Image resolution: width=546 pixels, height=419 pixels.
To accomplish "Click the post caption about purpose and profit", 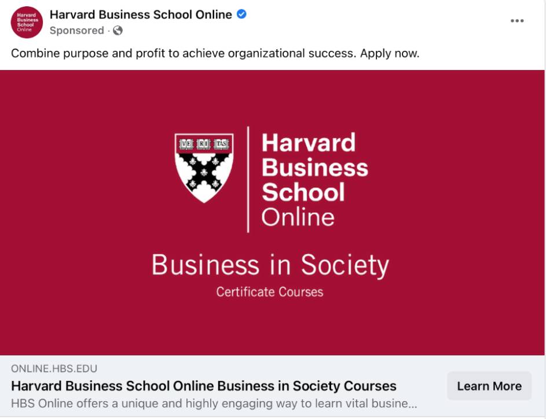I will (x=215, y=54).
